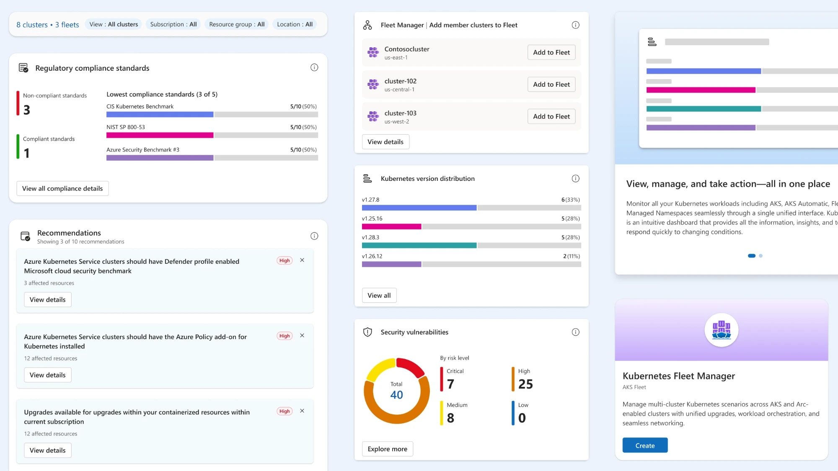838x471 pixels.
Task: Click 'Showing 3 of 10 recommendations' text
Action: [x=80, y=242]
